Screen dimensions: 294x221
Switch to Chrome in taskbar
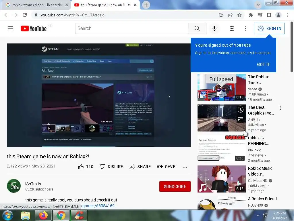tap(61, 215)
